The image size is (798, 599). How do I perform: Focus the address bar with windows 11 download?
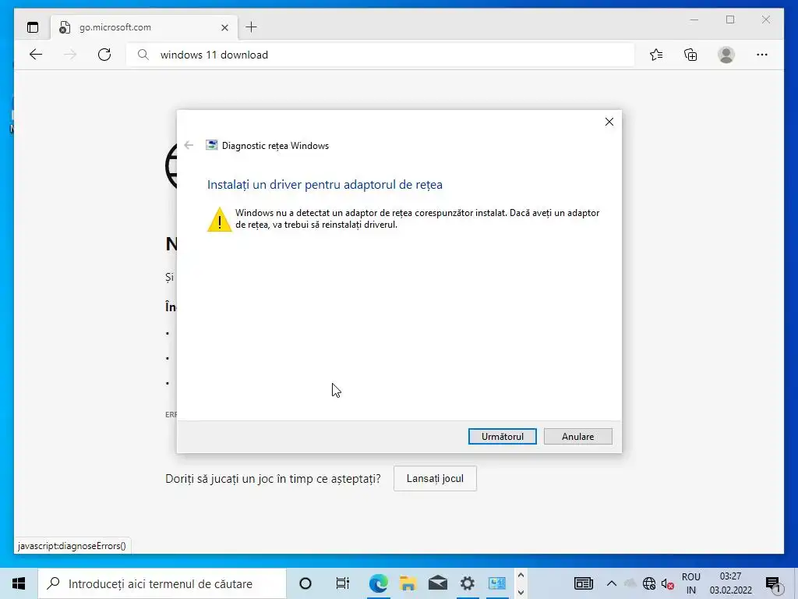pos(380,55)
